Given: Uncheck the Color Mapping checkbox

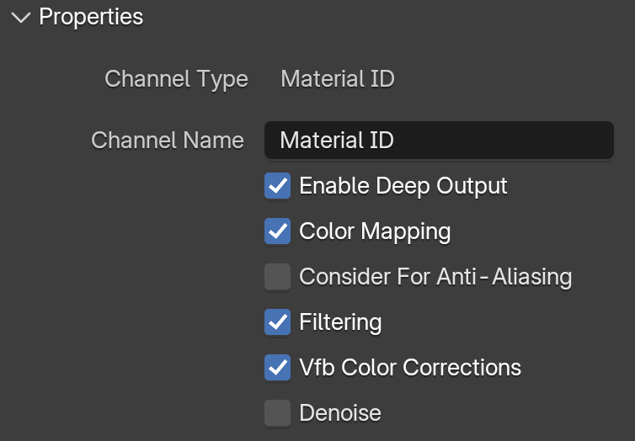Looking at the screenshot, I should coord(277,231).
